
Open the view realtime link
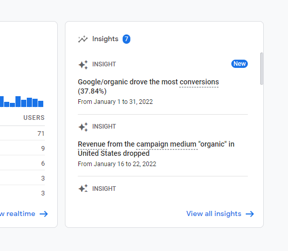(24, 214)
